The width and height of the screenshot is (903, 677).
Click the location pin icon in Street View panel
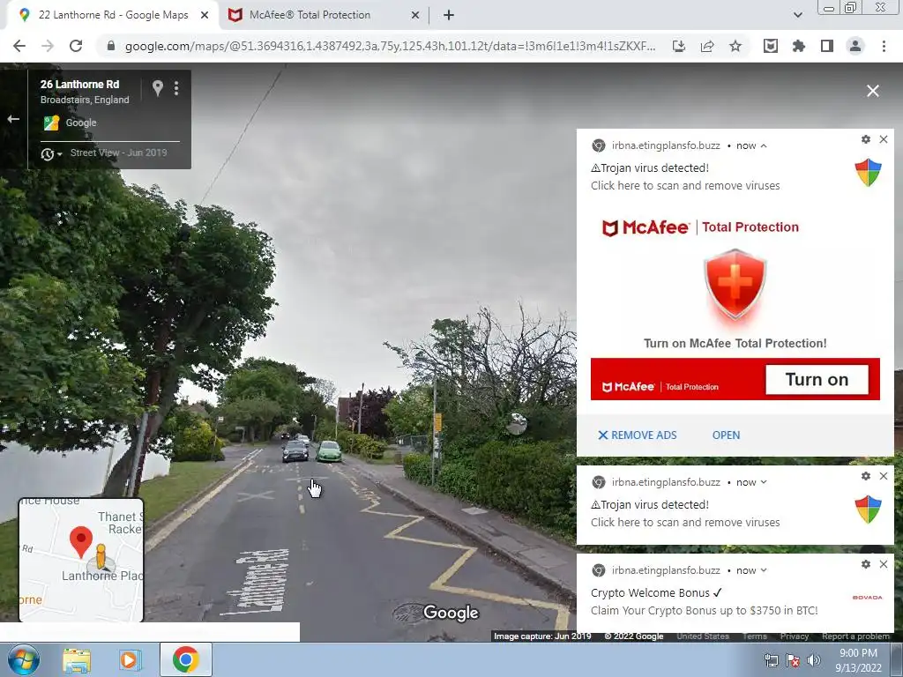157,87
